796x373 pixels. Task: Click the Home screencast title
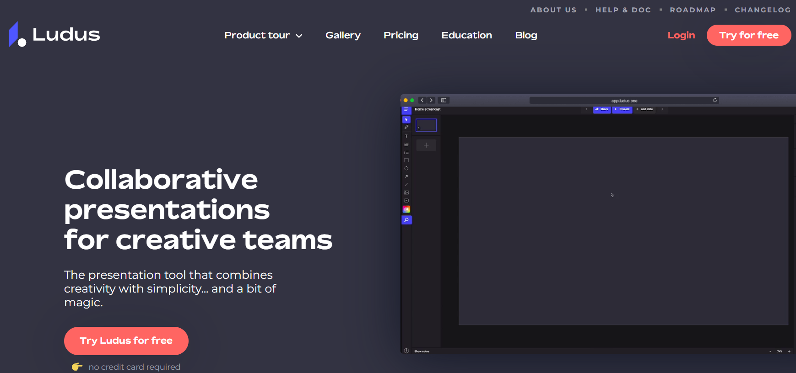[428, 109]
